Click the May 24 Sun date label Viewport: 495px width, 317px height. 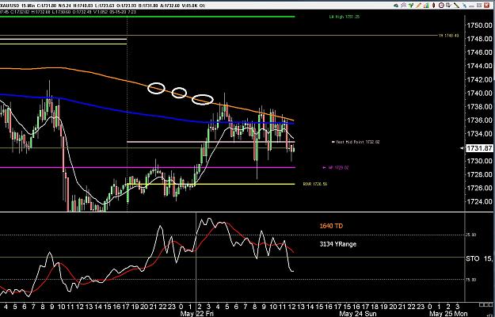(x=357, y=314)
